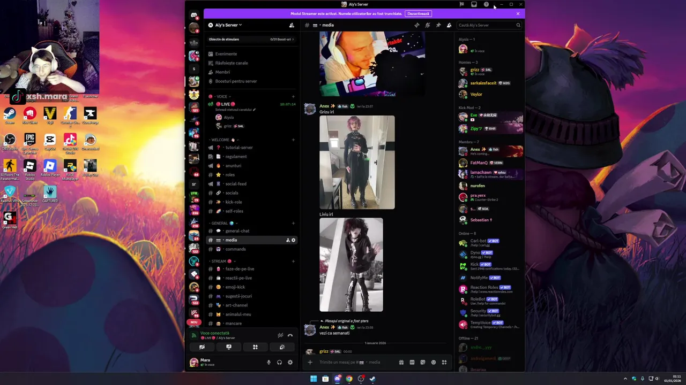
Task: Open Google Chrome from the taskbar
Action: tap(349, 379)
